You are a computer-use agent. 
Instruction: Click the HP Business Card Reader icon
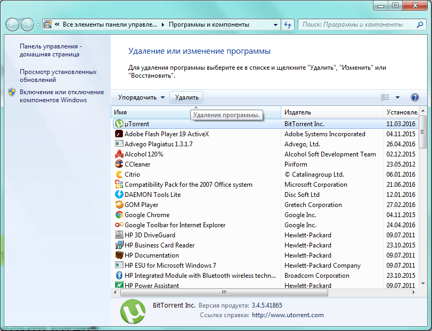point(119,245)
